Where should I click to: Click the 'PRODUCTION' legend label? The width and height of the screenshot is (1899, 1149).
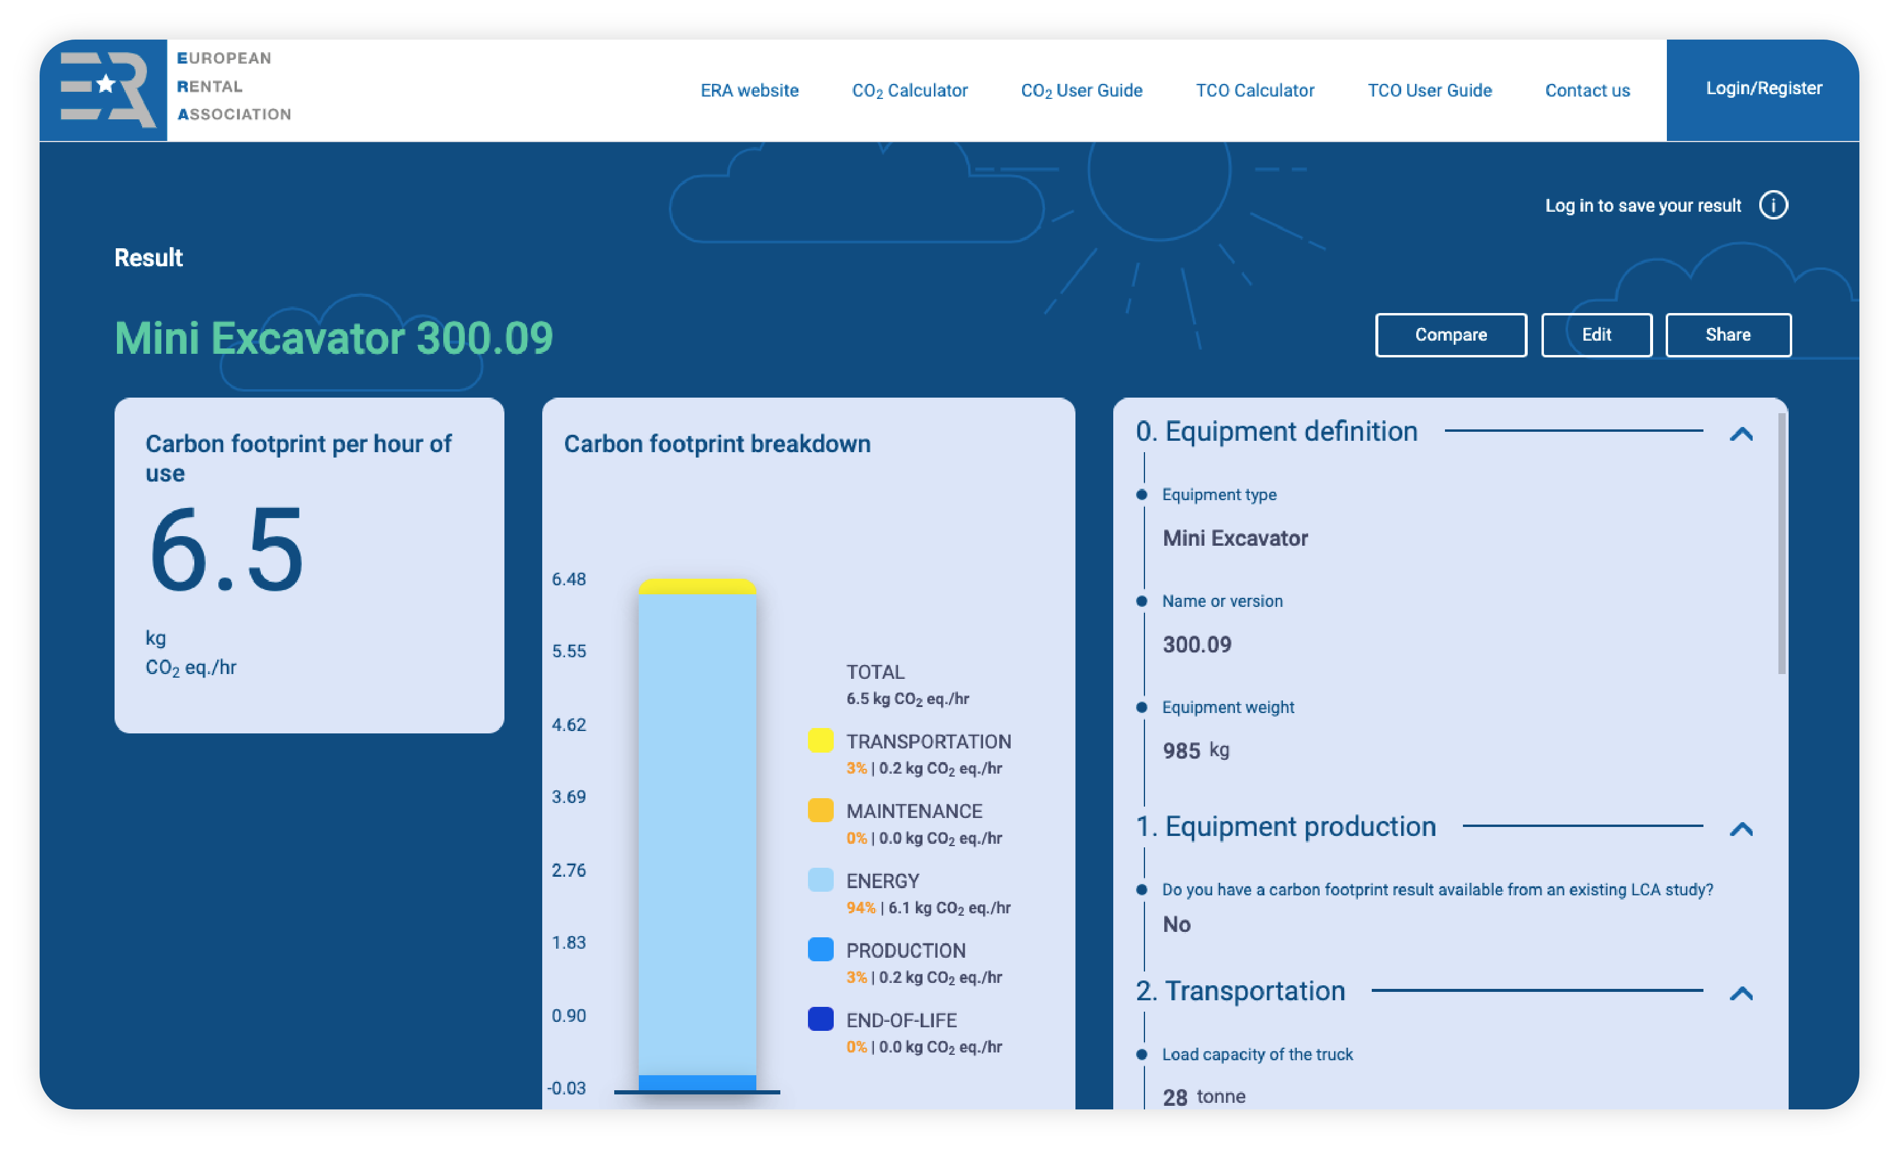pos(906,950)
